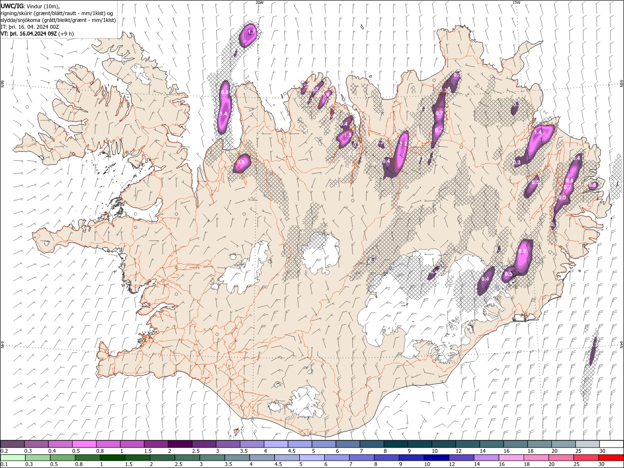Click the valid time 'VT: þri. 16.04.2024 09Z (+9 h)'
624x468 pixels.
(x=38, y=34)
